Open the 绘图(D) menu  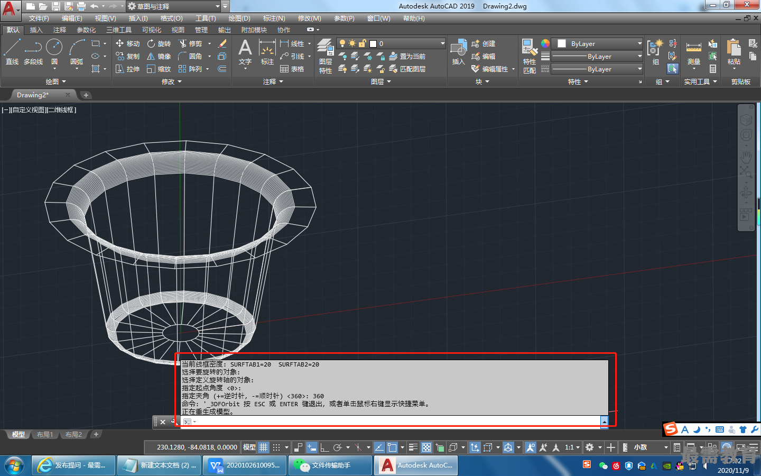tap(239, 18)
